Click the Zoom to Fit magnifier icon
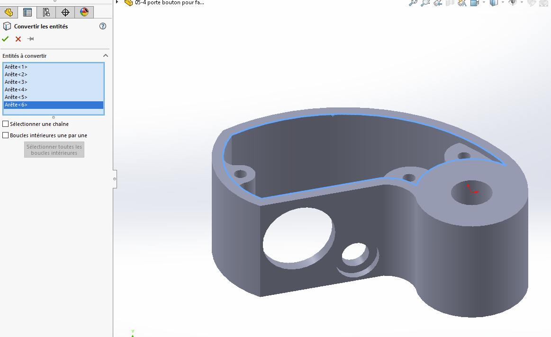The height and width of the screenshot is (337, 551). [x=413, y=3]
